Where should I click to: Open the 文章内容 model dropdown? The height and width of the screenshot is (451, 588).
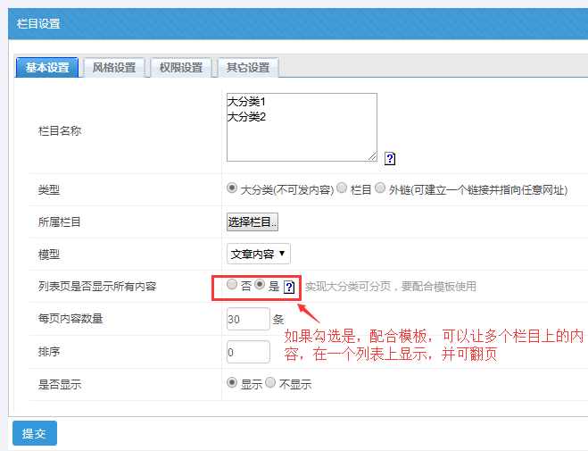[258, 254]
